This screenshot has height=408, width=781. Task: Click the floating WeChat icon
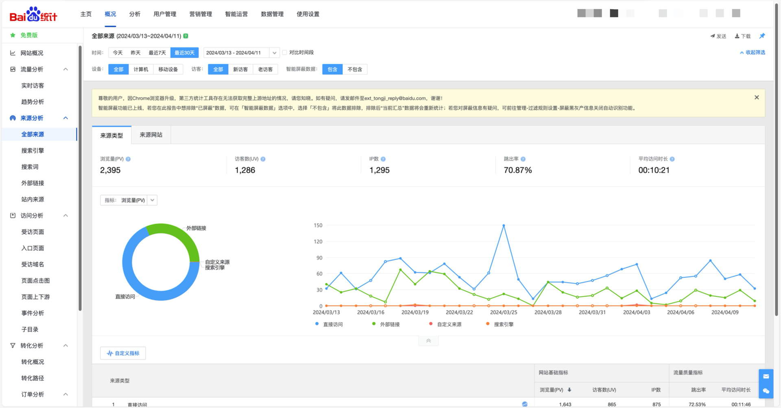pyautogui.click(x=766, y=391)
